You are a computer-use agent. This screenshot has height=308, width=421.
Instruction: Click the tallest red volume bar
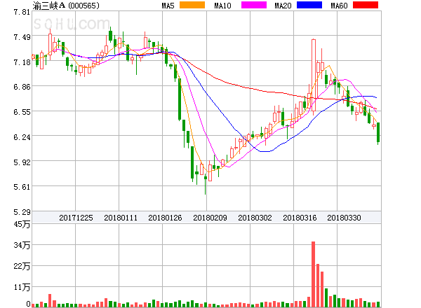[x=314, y=274]
